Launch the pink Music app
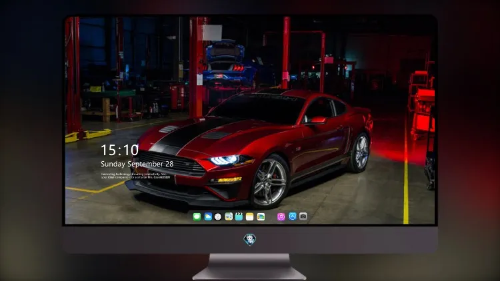This screenshot has height=281, width=500. pos(281,216)
